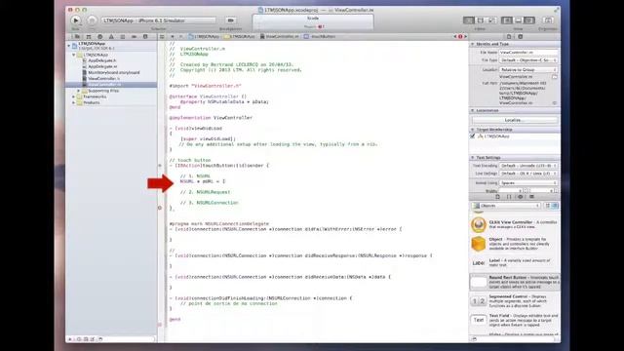Screen dimensions: 624x351
Task: Click the Localize button
Action: point(515,120)
